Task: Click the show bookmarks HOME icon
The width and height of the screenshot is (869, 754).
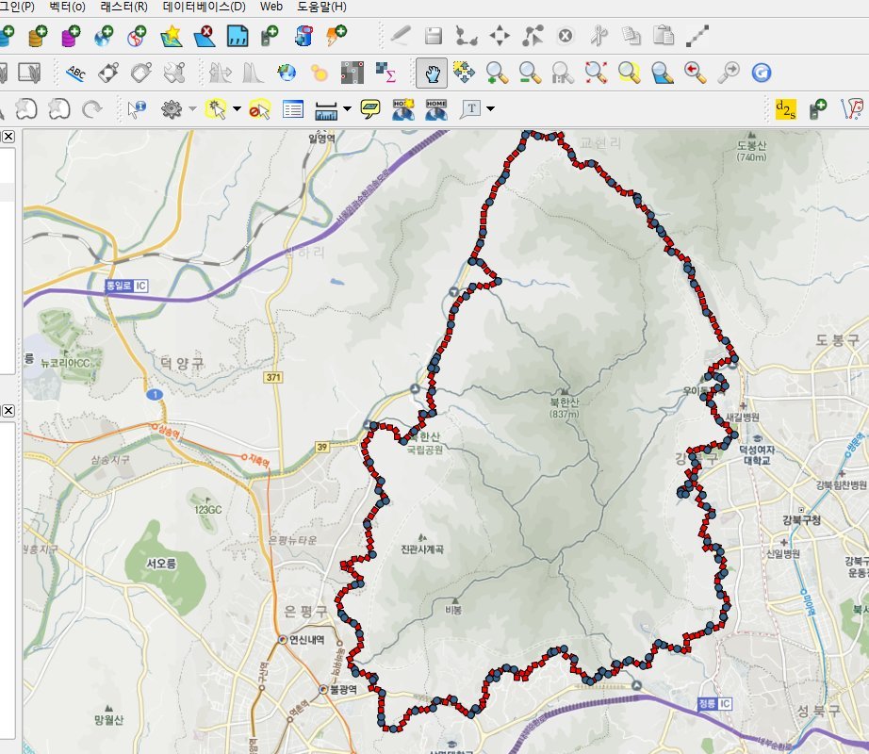Action: pos(436,109)
